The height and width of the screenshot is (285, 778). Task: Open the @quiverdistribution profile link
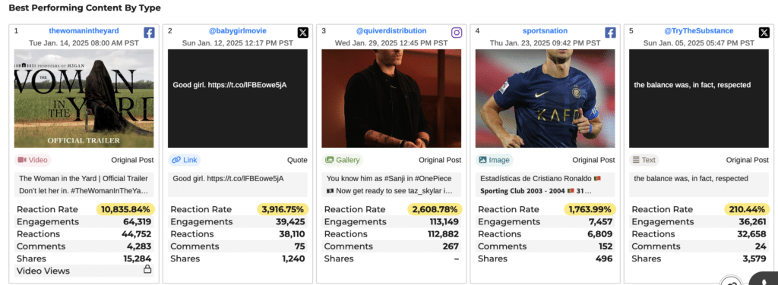pos(391,30)
